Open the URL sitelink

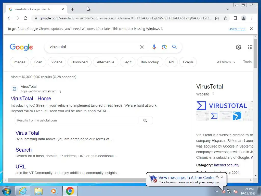tap(21, 167)
